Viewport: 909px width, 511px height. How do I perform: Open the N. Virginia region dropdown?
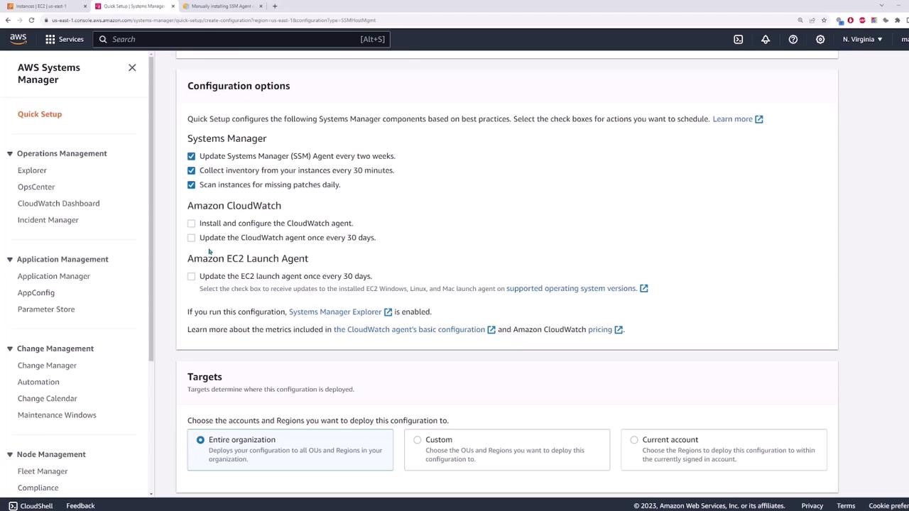pyautogui.click(x=862, y=39)
